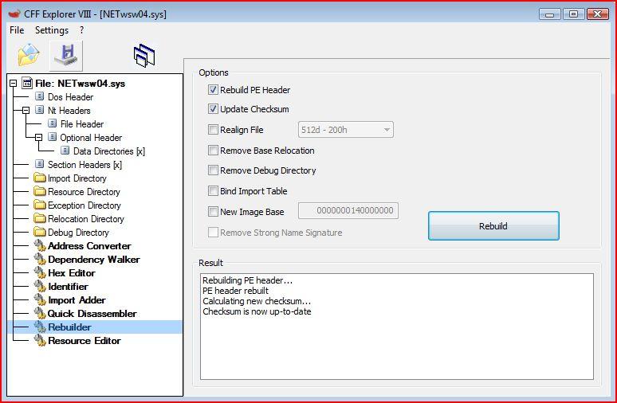Click the New Image Base value field

point(348,211)
